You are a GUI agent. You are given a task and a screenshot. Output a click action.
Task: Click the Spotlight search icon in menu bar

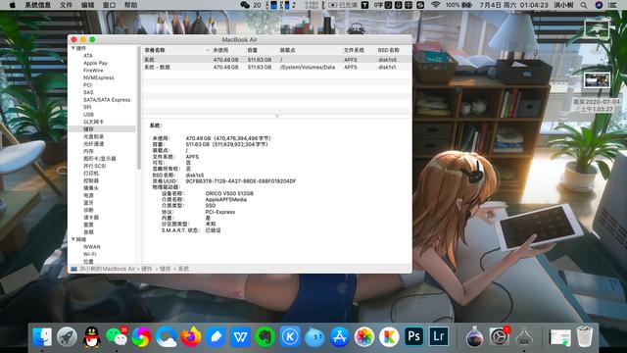[x=584, y=5]
